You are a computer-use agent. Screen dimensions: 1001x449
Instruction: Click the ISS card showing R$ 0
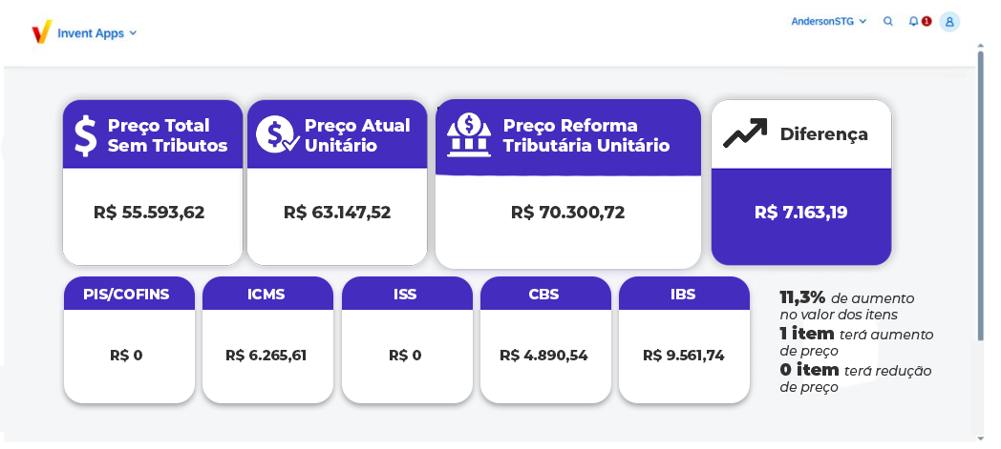coord(407,340)
